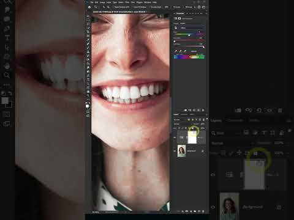Select the Gradient tool
Image resolution: width=294 pixels, height=220 pixels.
click(x=88, y=64)
